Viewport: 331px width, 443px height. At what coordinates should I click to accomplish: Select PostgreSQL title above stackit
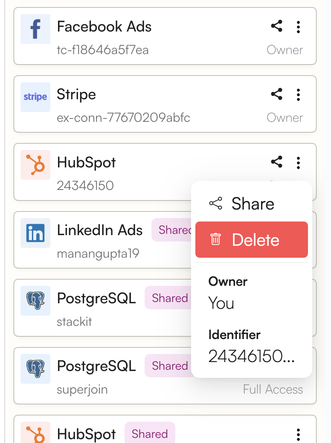[96, 298]
